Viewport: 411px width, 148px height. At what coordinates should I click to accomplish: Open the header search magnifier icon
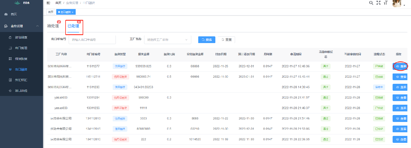click(x=371, y=3)
